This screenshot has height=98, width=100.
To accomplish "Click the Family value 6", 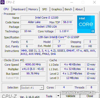I will click(27, 42).
